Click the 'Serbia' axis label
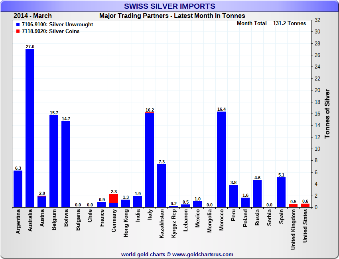This screenshot has height=259, width=339. click(x=269, y=218)
